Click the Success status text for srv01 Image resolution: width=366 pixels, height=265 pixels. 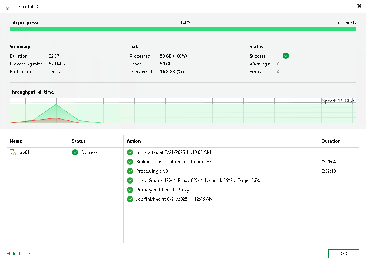pyautogui.click(x=90, y=152)
